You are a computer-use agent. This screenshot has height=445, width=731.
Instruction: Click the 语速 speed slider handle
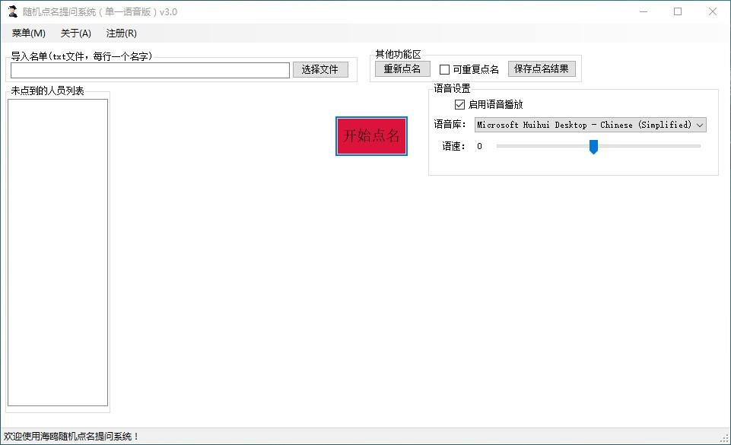pyautogui.click(x=593, y=146)
